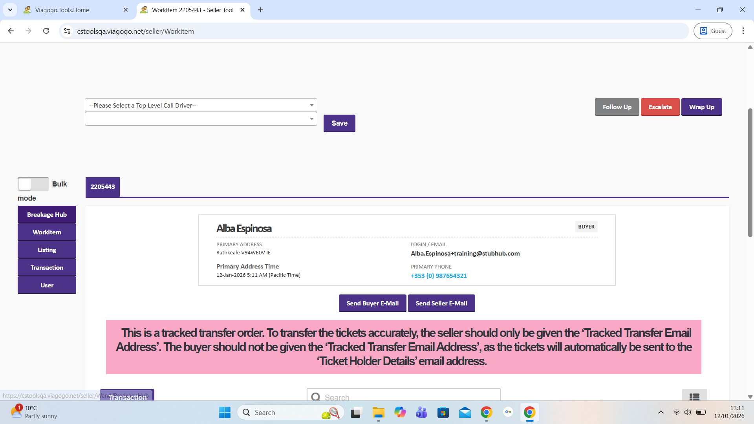The height and width of the screenshot is (424, 754).
Task: Open Microsoft Teams in the taskbar
Action: point(421,413)
